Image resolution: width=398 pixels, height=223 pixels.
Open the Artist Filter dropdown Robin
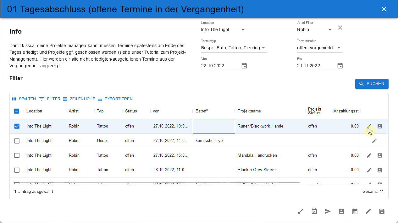click(x=315, y=30)
